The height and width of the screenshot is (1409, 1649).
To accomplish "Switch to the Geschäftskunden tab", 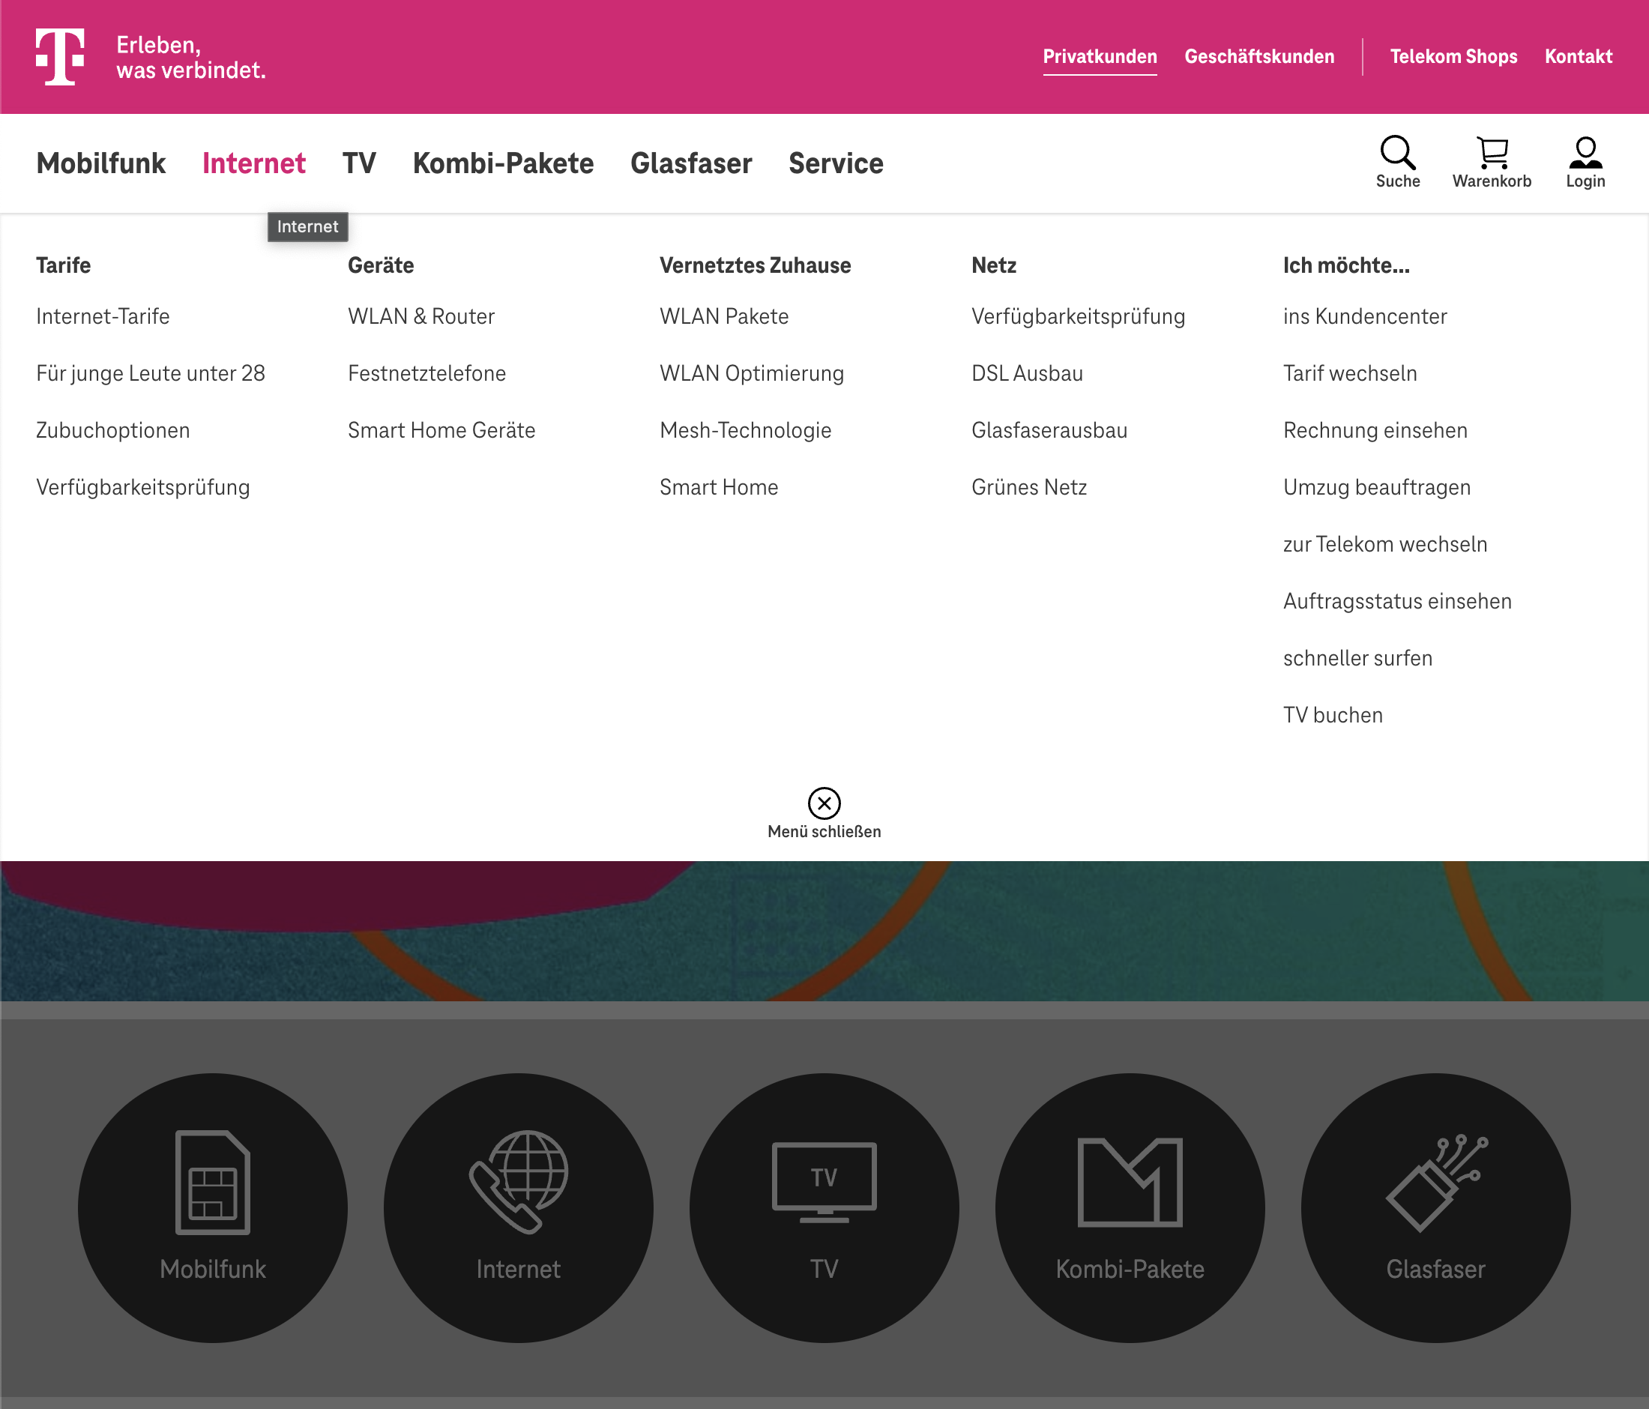I will [x=1259, y=55].
